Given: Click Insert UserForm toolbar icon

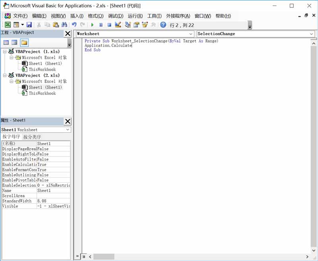Looking at the screenshot, I should 16,25.
